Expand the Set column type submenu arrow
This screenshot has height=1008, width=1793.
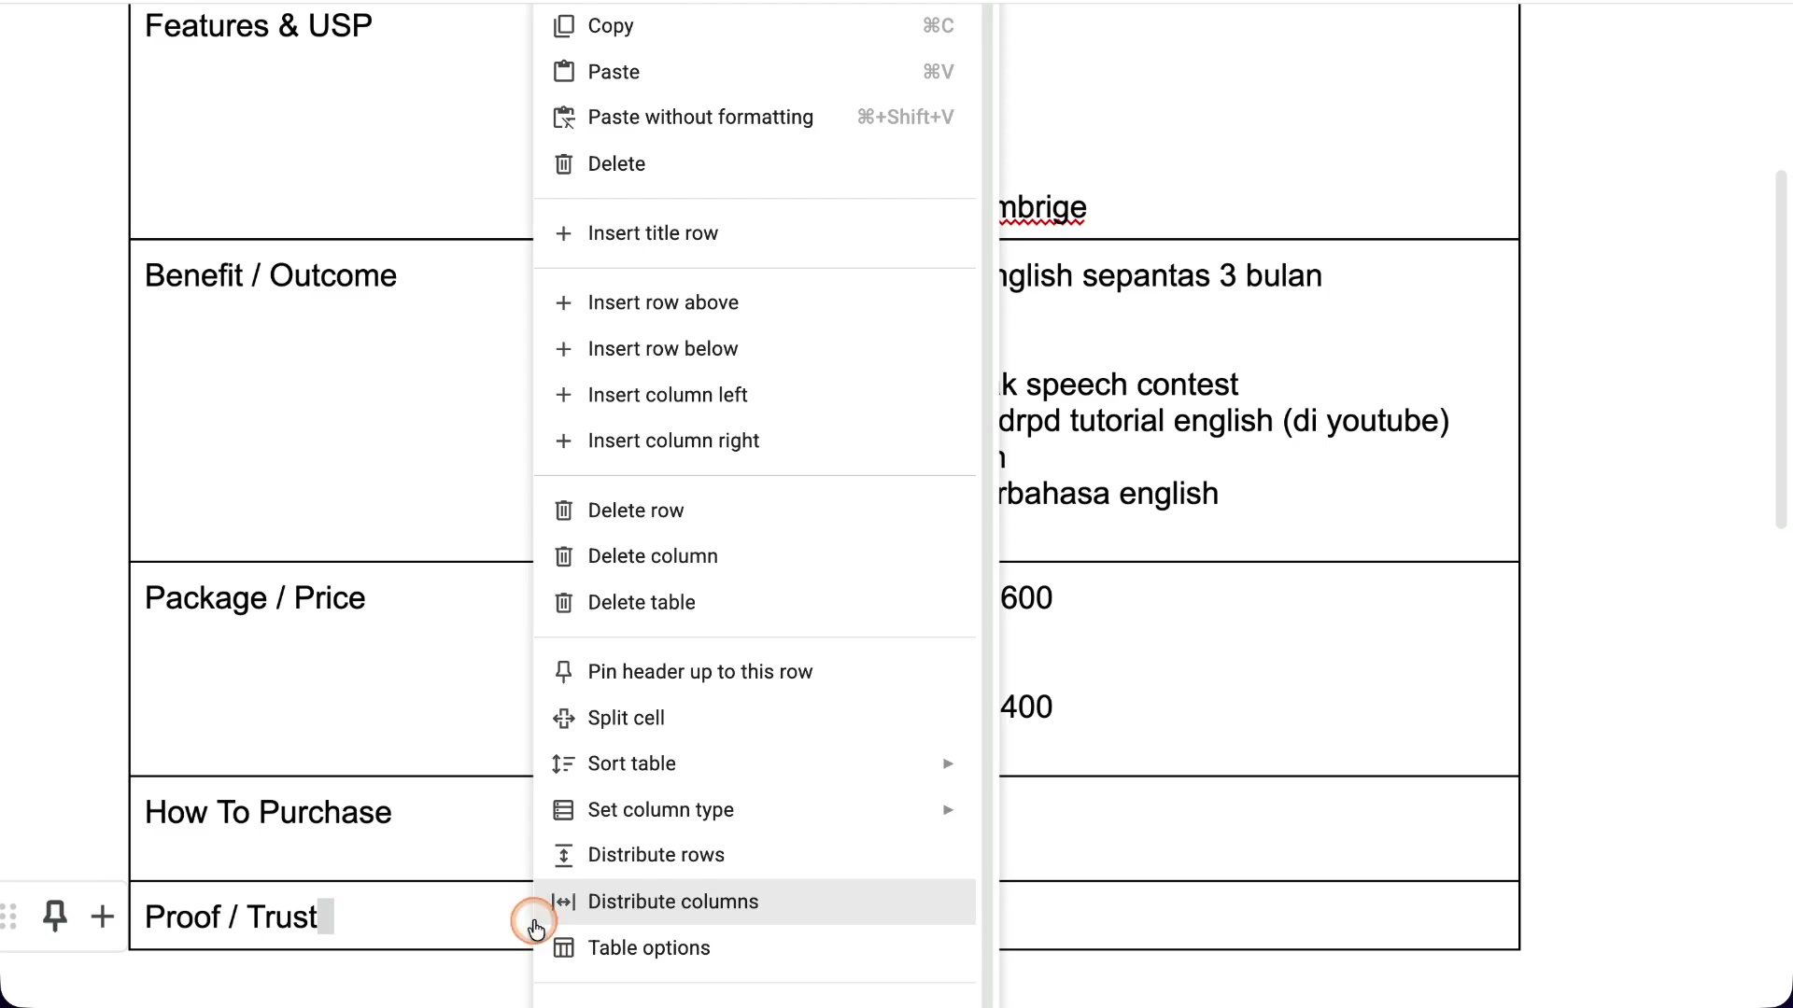[x=948, y=810]
